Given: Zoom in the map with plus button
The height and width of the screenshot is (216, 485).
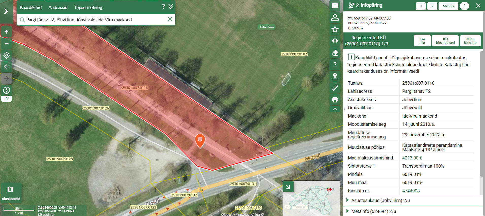Looking at the screenshot, I should [x=7, y=32].
